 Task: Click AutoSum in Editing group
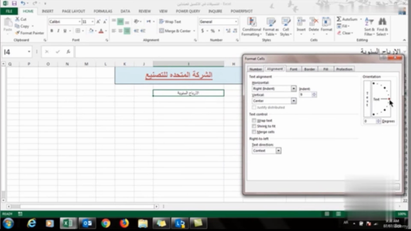[347, 19]
